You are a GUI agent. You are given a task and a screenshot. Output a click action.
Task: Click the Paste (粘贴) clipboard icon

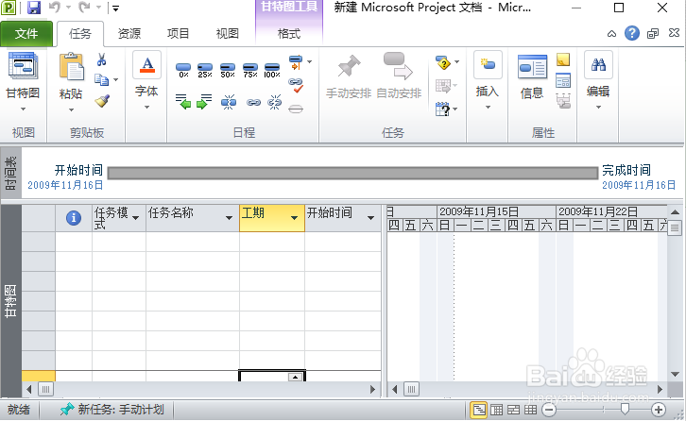71,66
